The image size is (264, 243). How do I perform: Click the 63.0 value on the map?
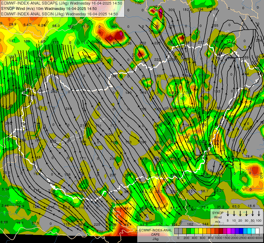(x=236, y=206)
